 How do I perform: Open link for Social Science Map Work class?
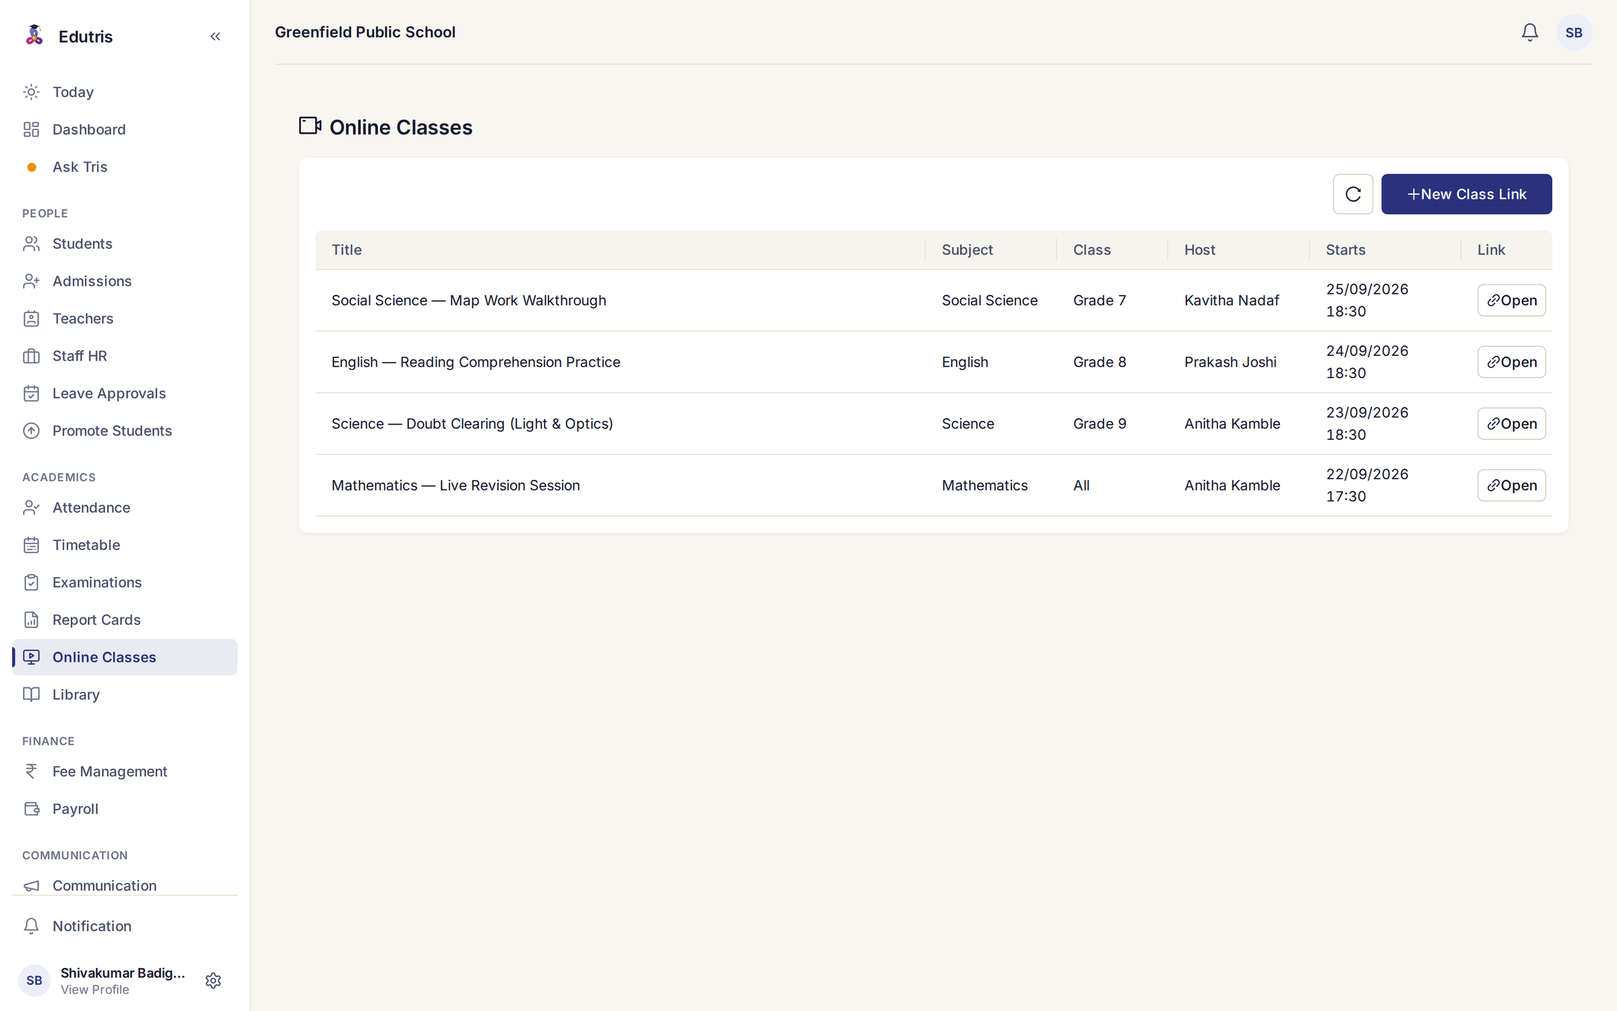1511,300
